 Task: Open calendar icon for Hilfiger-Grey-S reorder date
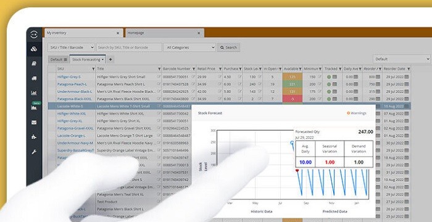[x=407, y=76]
